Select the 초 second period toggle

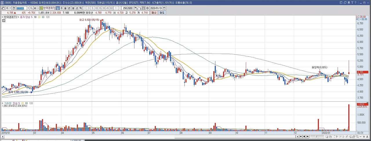pos(77,8)
